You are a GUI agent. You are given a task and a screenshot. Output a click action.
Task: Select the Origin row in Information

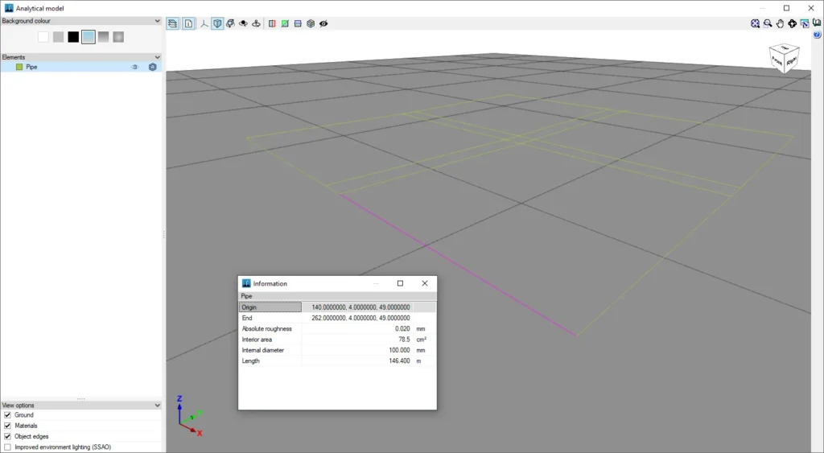pos(337,307)
